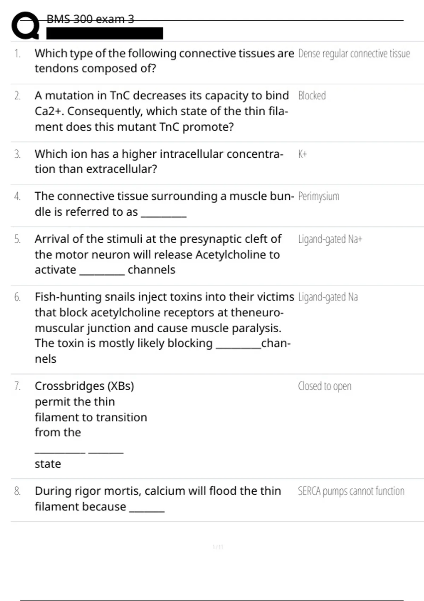Viewport: 424px width, 601px height.
Task: Select the muscle bundle connective tissue question
Action: tap(164, 204)
